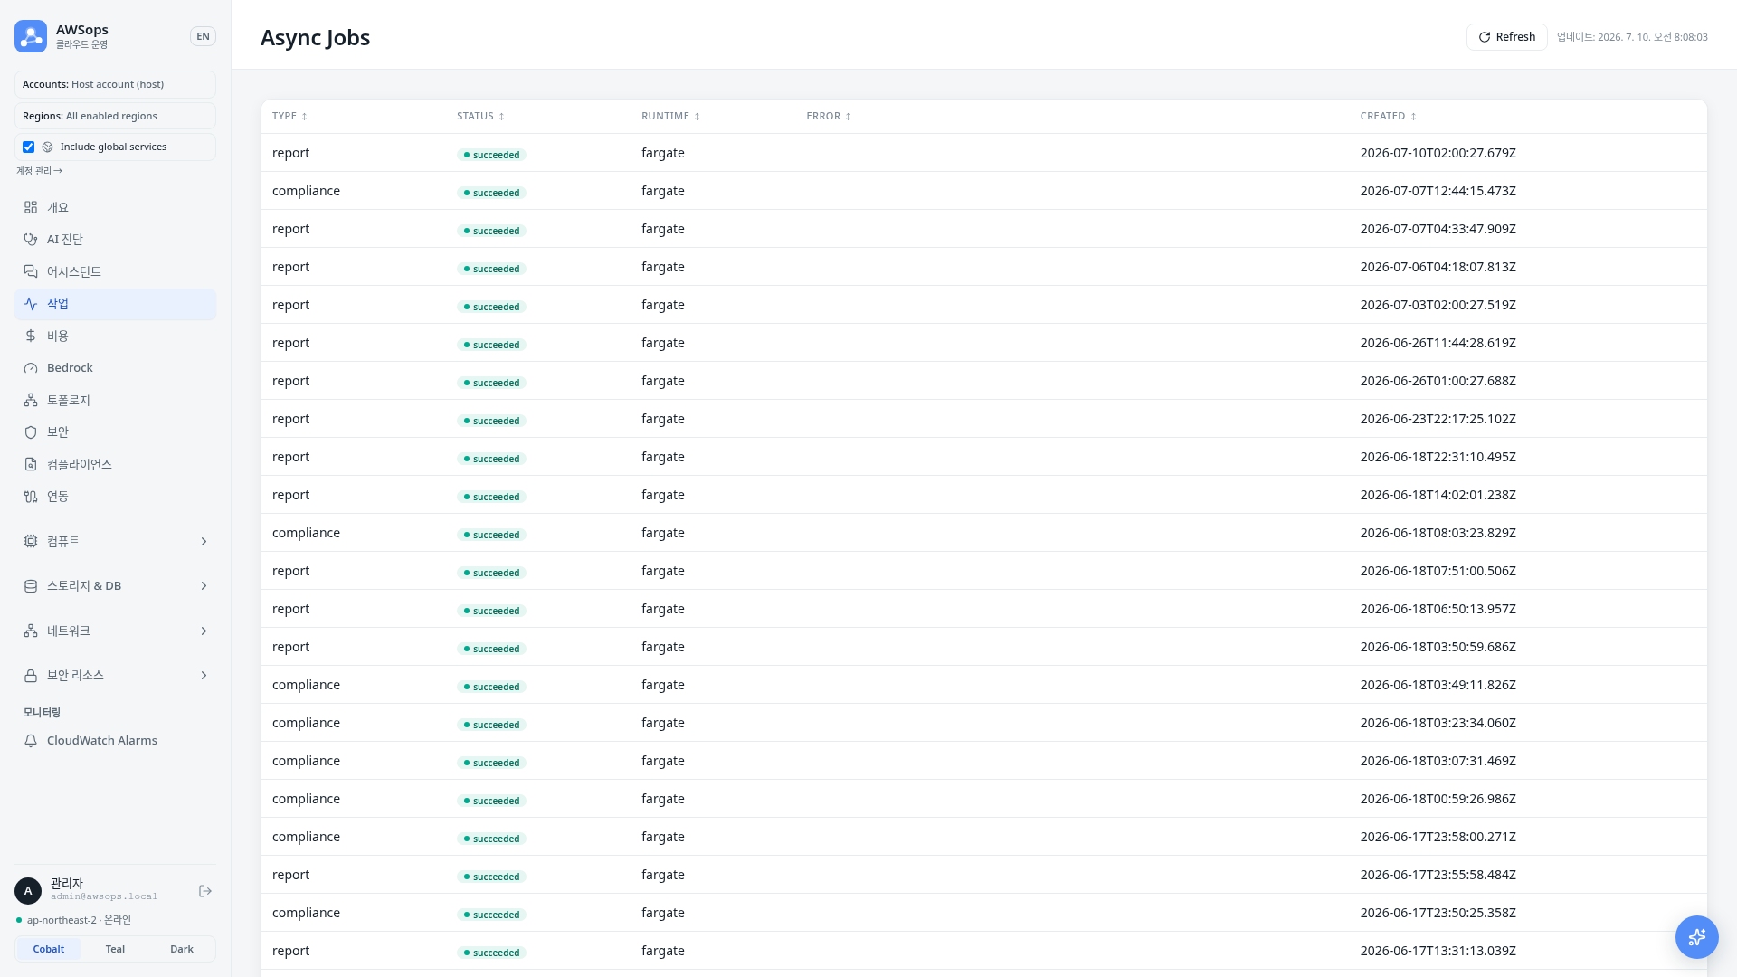
Task: Expand the 컴퓨트 section chevron
Action: (204, 541)
